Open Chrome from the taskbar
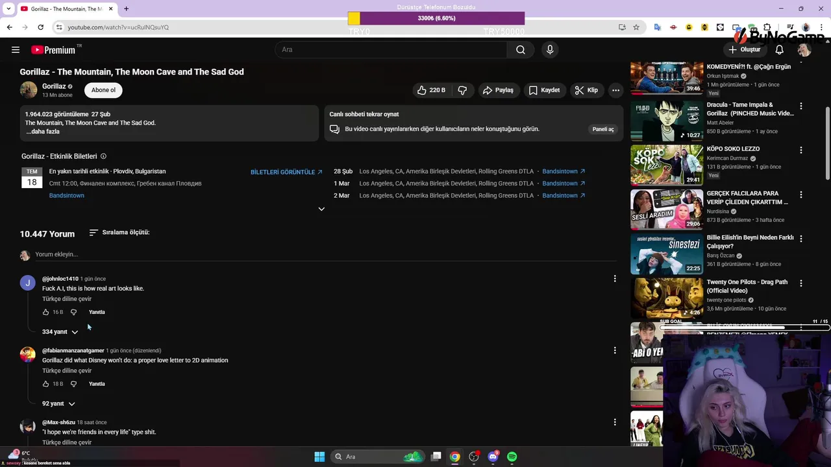 click(454, 457)
